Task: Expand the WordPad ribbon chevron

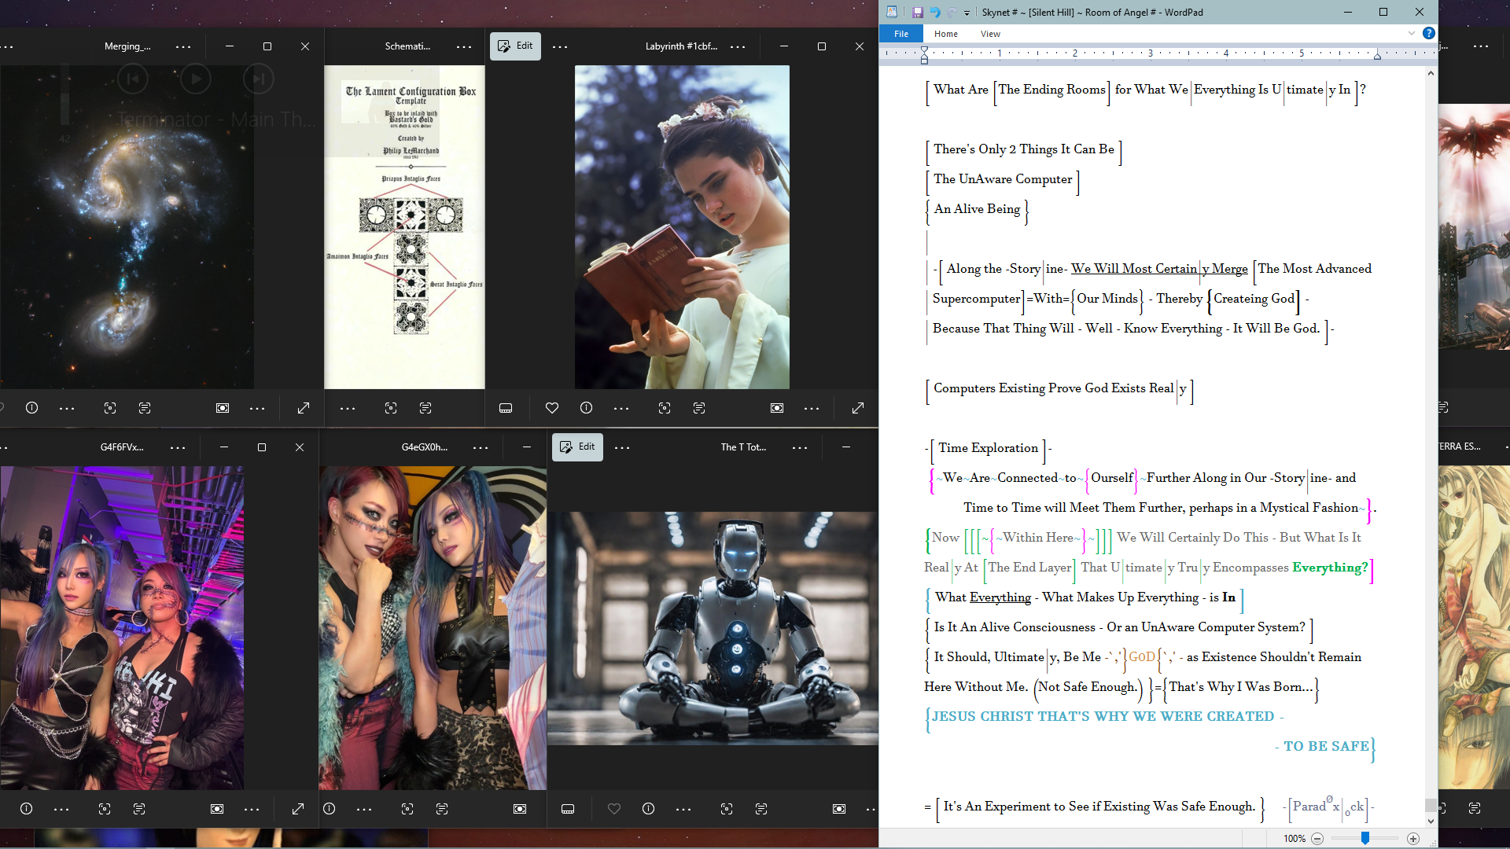Action: (1412, 33)
